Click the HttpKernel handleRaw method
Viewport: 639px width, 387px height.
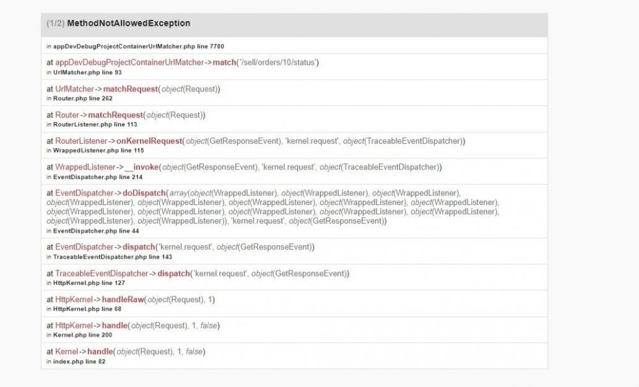tap(123, 300)
